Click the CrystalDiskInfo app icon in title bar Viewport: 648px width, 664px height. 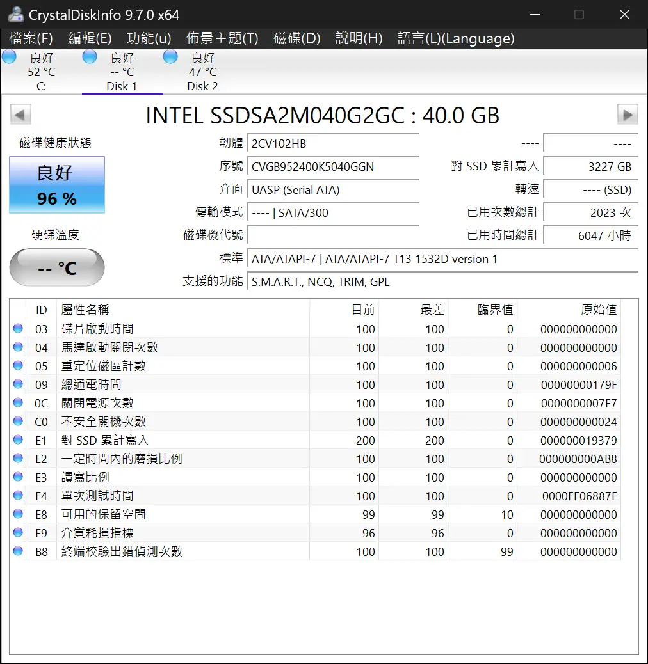tap(15, 15)
